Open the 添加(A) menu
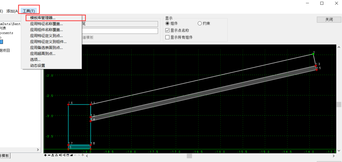This screenshot has width=342, height=162. 12,11
